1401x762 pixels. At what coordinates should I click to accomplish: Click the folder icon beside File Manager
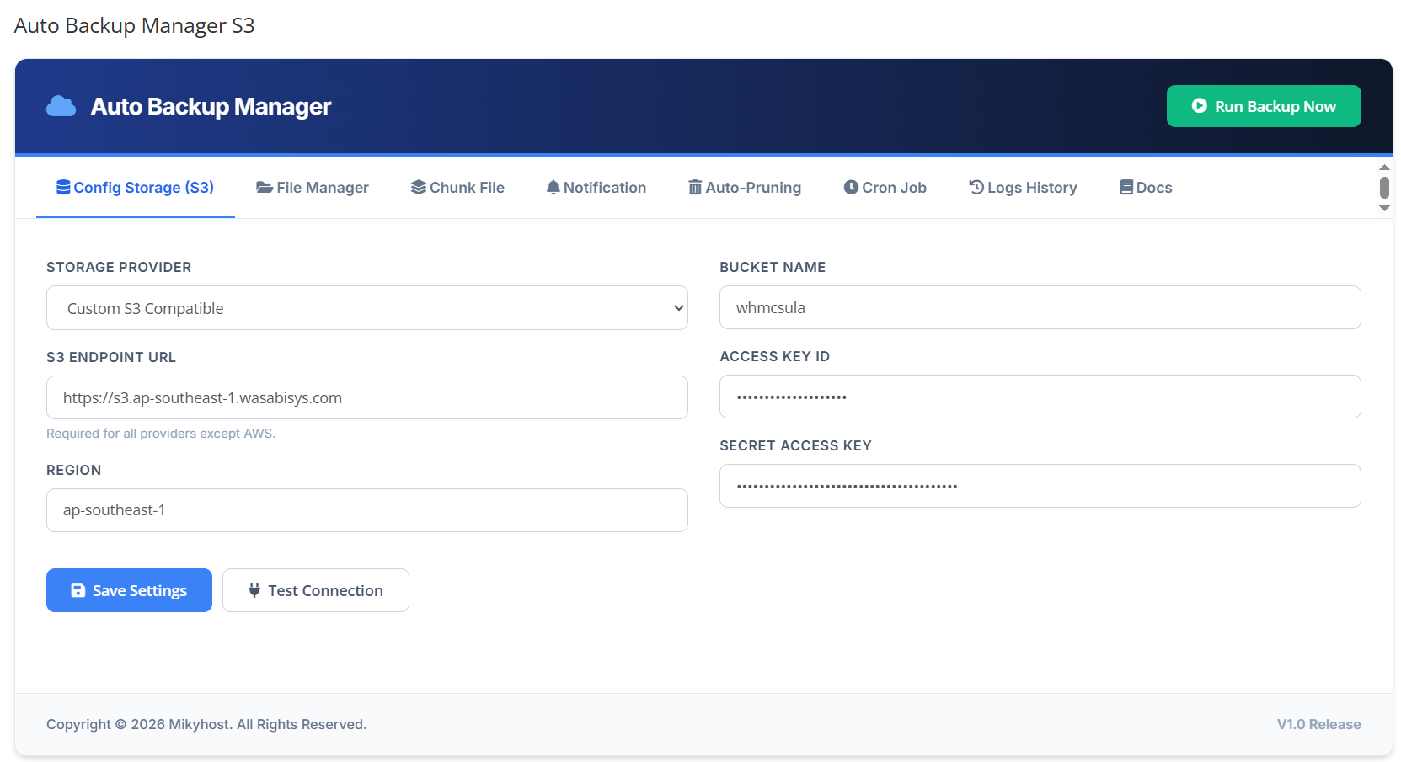pyautogui.click(x=264, y=187)
